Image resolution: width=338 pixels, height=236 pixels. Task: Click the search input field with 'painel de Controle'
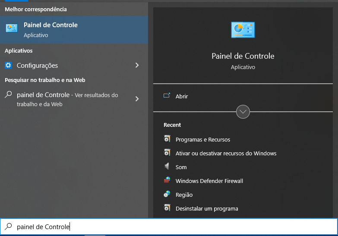point(169,227)
